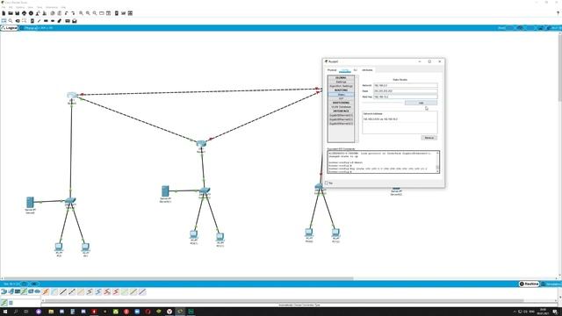Pick the Delete tool
Image resolution: width=562 pixels, height=316 pixels.
click(18, 21)
